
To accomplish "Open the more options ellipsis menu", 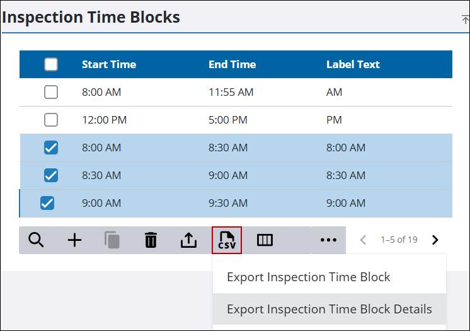I will 328,240.
